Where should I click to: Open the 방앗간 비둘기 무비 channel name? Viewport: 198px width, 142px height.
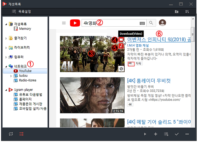click(141, 87)
